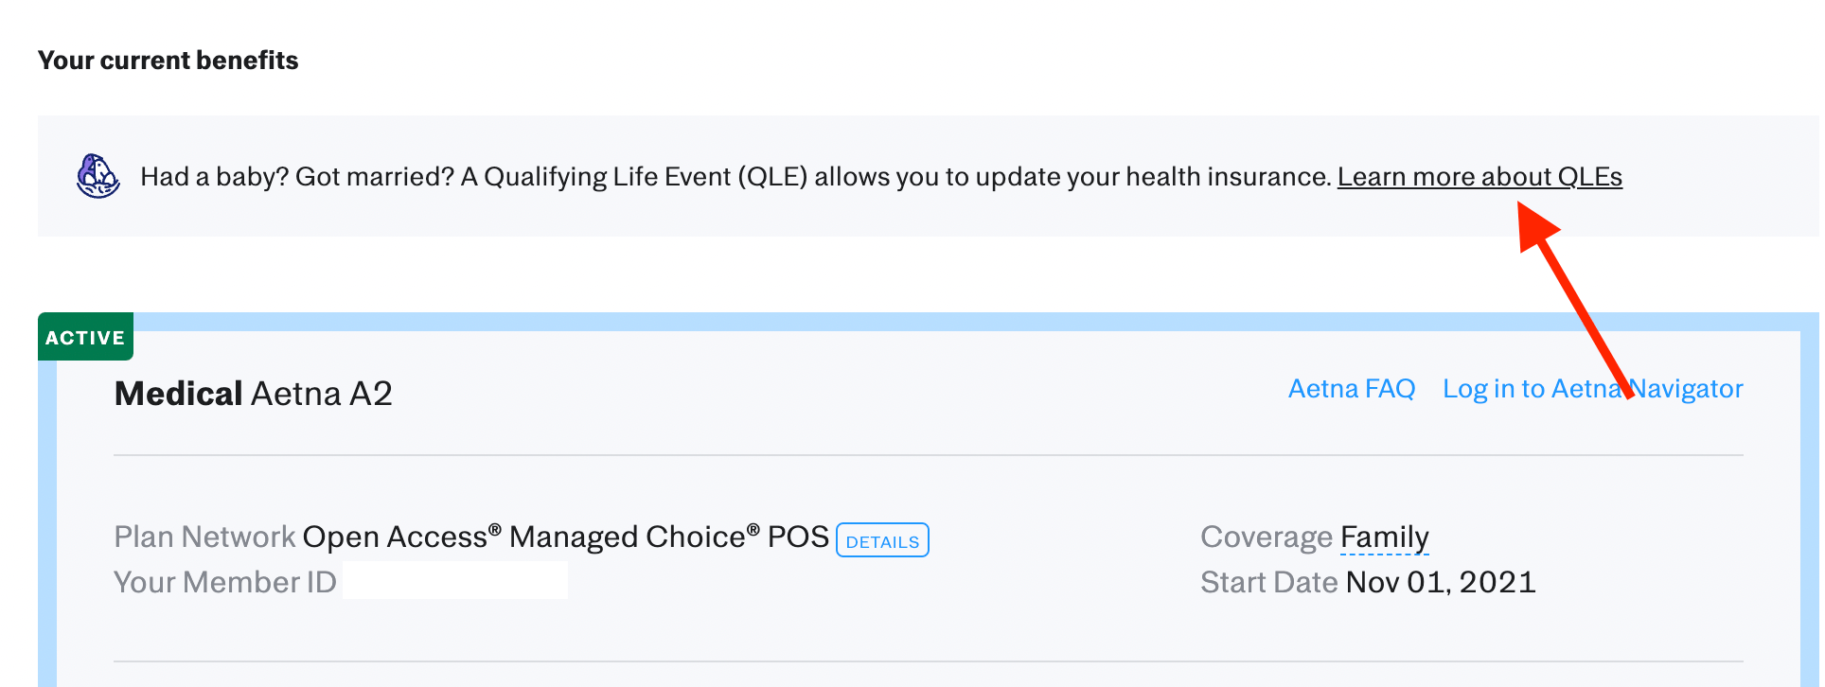Click the bird-in-nest QLE icon
The width and height of the screenshot is (1825, 687).
(x=97, y=176)
